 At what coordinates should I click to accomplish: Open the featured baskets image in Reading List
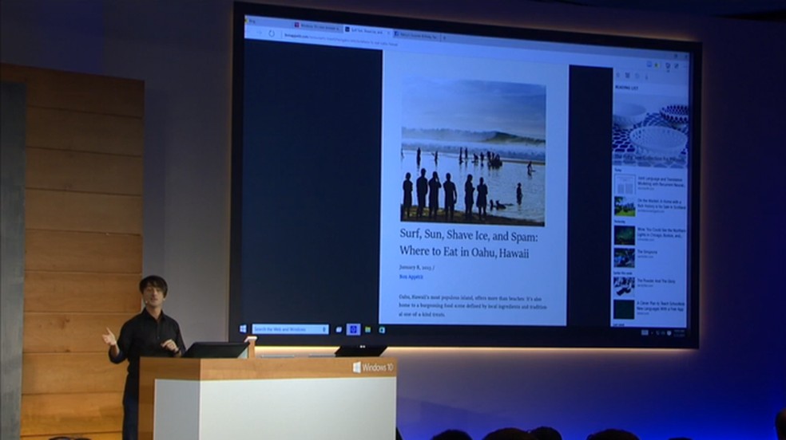click(x=650, y=131)
